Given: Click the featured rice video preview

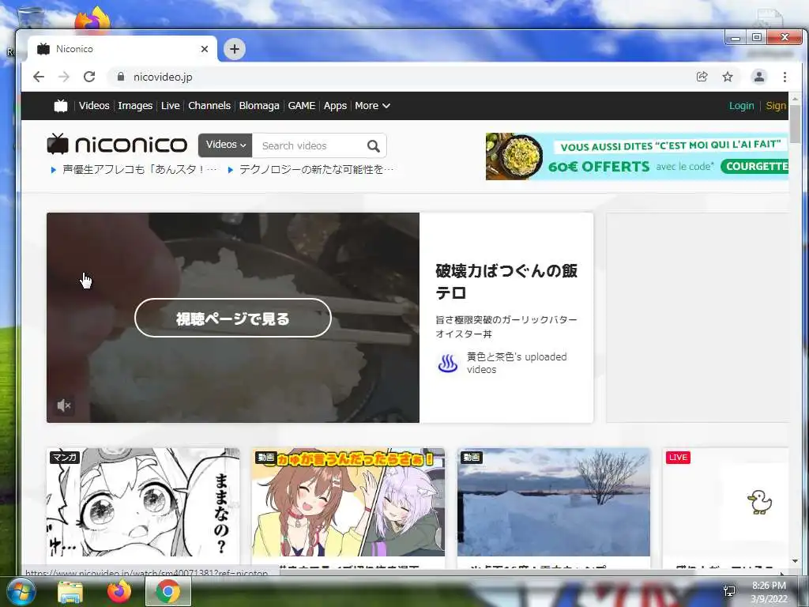Looking at the screenshot, I should 233,318.
